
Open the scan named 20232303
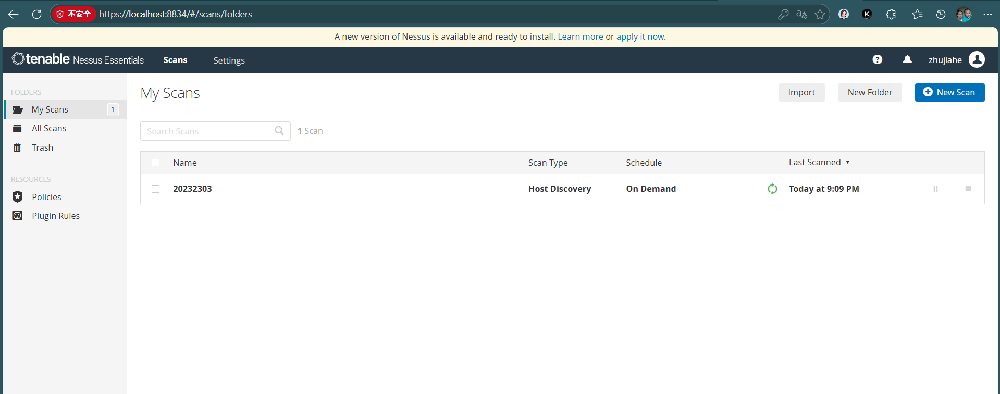pyautogui.click(x=192, y=189)
